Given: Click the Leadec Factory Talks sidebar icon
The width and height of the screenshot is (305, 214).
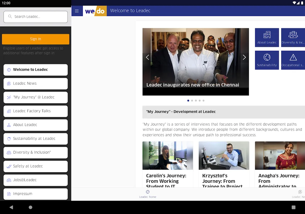Looking at the screenshot, I should (x=9, y=111).
